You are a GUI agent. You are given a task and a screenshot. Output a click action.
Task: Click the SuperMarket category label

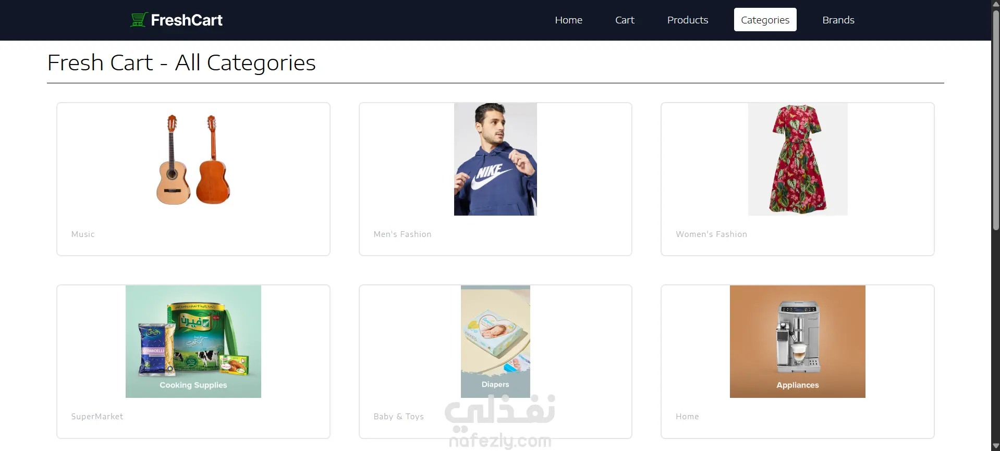coord(97,417)
